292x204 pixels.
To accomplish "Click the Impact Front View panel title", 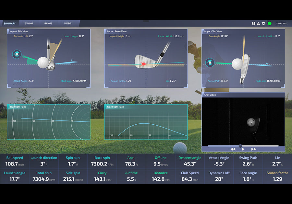I will click(x=116, y=31).
